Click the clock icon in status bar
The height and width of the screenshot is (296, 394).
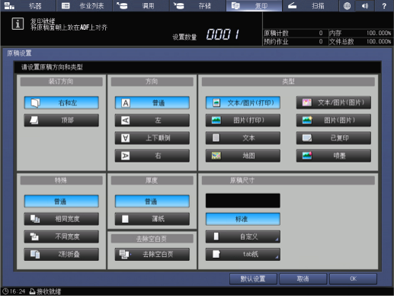[x=5, y=291]
